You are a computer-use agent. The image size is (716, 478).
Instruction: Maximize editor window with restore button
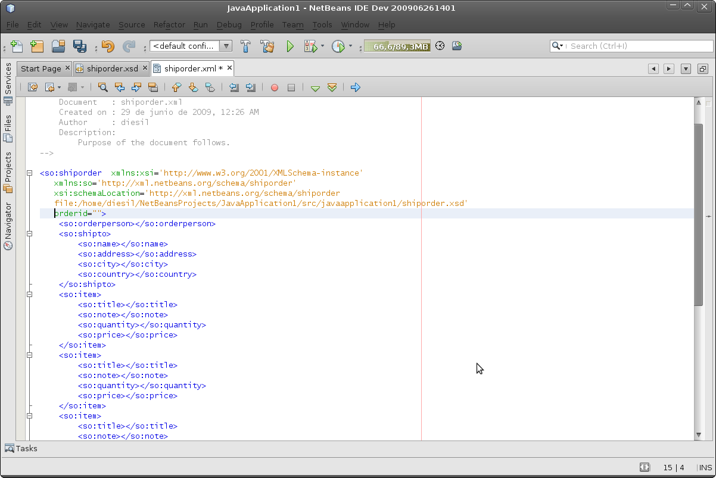tap(703, 69)
